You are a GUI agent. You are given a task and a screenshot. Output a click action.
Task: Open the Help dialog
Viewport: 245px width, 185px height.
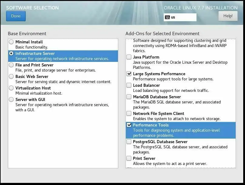(228, 16)
